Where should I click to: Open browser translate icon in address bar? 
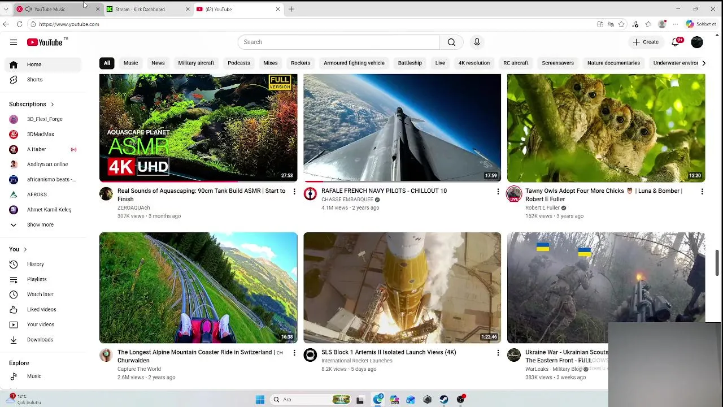(x=611, y=24)
